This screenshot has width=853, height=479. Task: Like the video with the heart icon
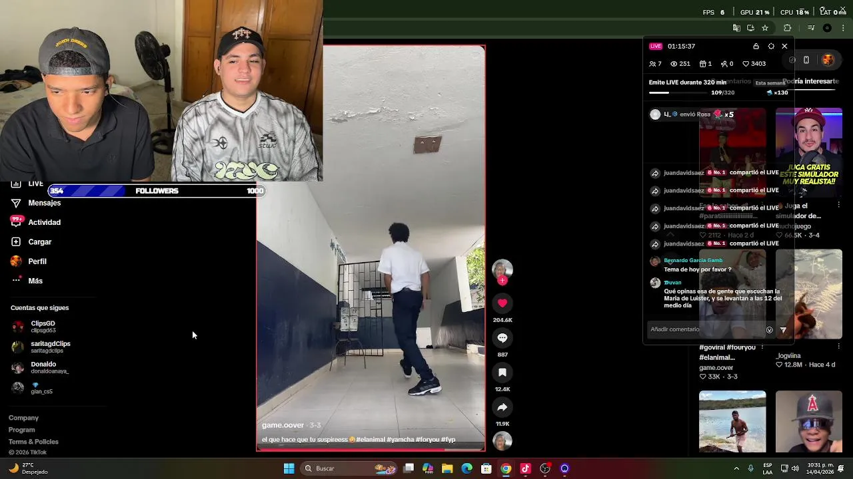pyautogui.click(x=502, y=303)
